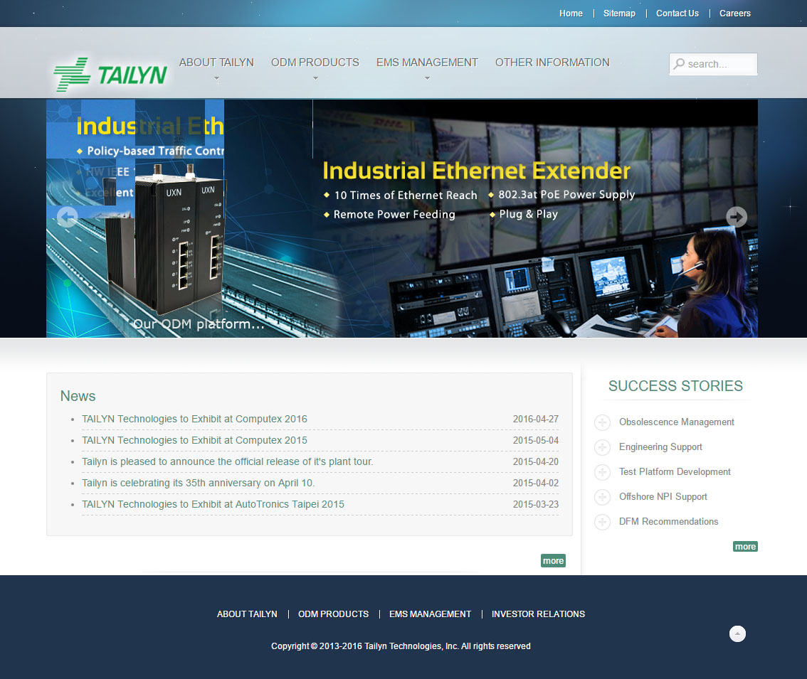Click the 2015-03-23 news date
The height and width of the screenshot is (679, 807).
(536, 504)
